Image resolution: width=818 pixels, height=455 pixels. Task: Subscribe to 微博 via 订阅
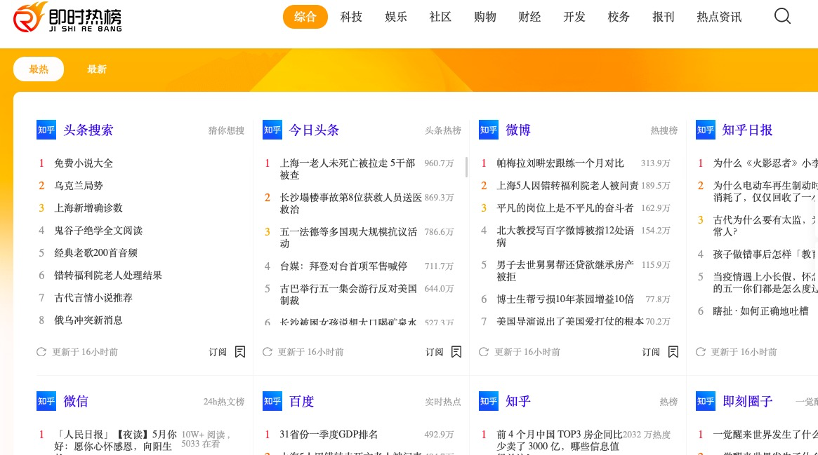[x=651, y=352]
